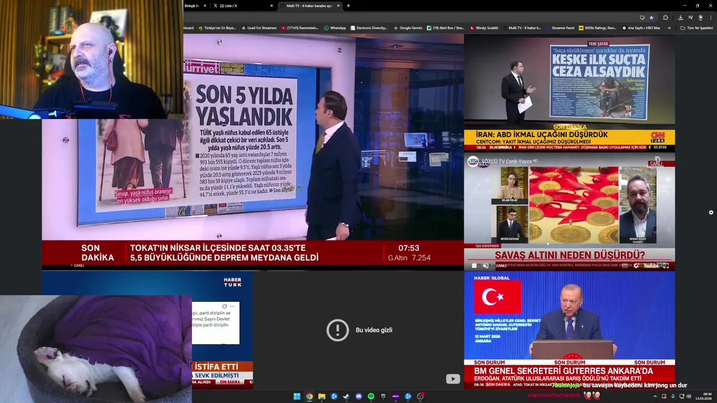Open the Rammstein YouTube bookmark

300,28
